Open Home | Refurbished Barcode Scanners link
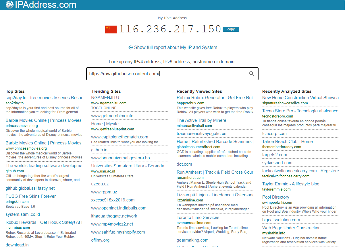 215,142
